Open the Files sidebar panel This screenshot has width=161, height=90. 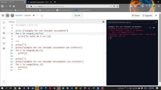4,23
